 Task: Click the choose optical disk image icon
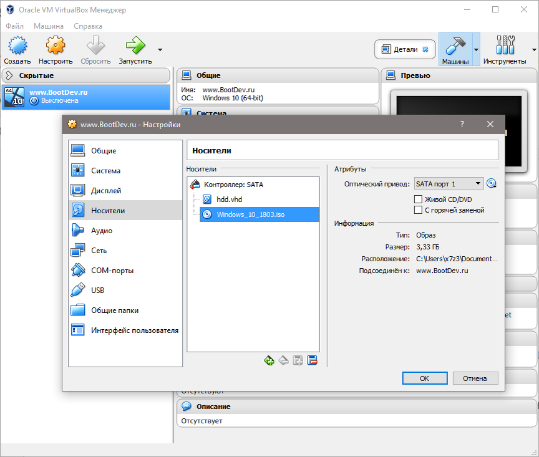(492, 184)
